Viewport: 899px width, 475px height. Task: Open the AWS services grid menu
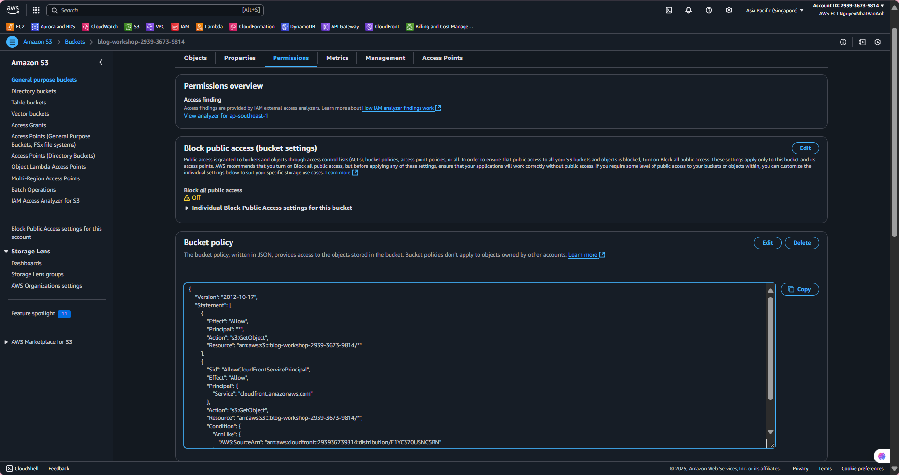36,10
